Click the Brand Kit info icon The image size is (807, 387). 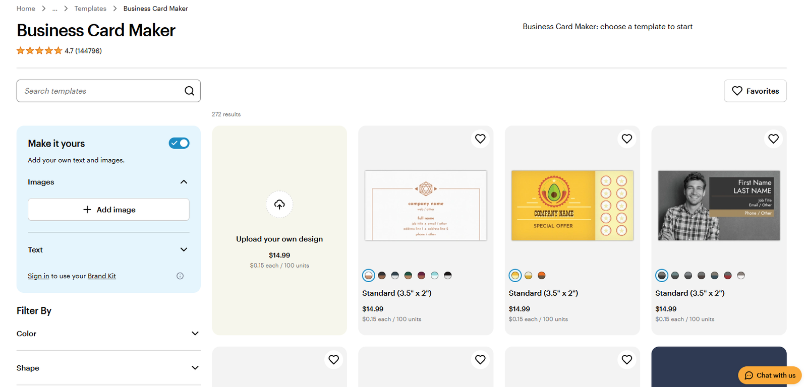[x=180, y=276]
